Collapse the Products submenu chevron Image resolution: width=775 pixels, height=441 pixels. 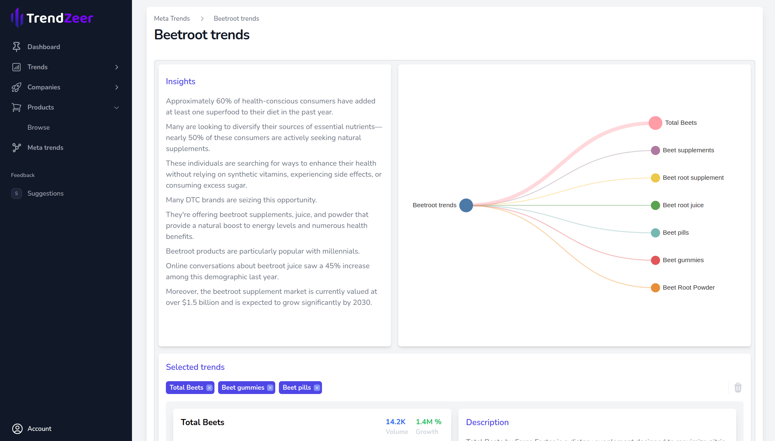click(116, 107)
